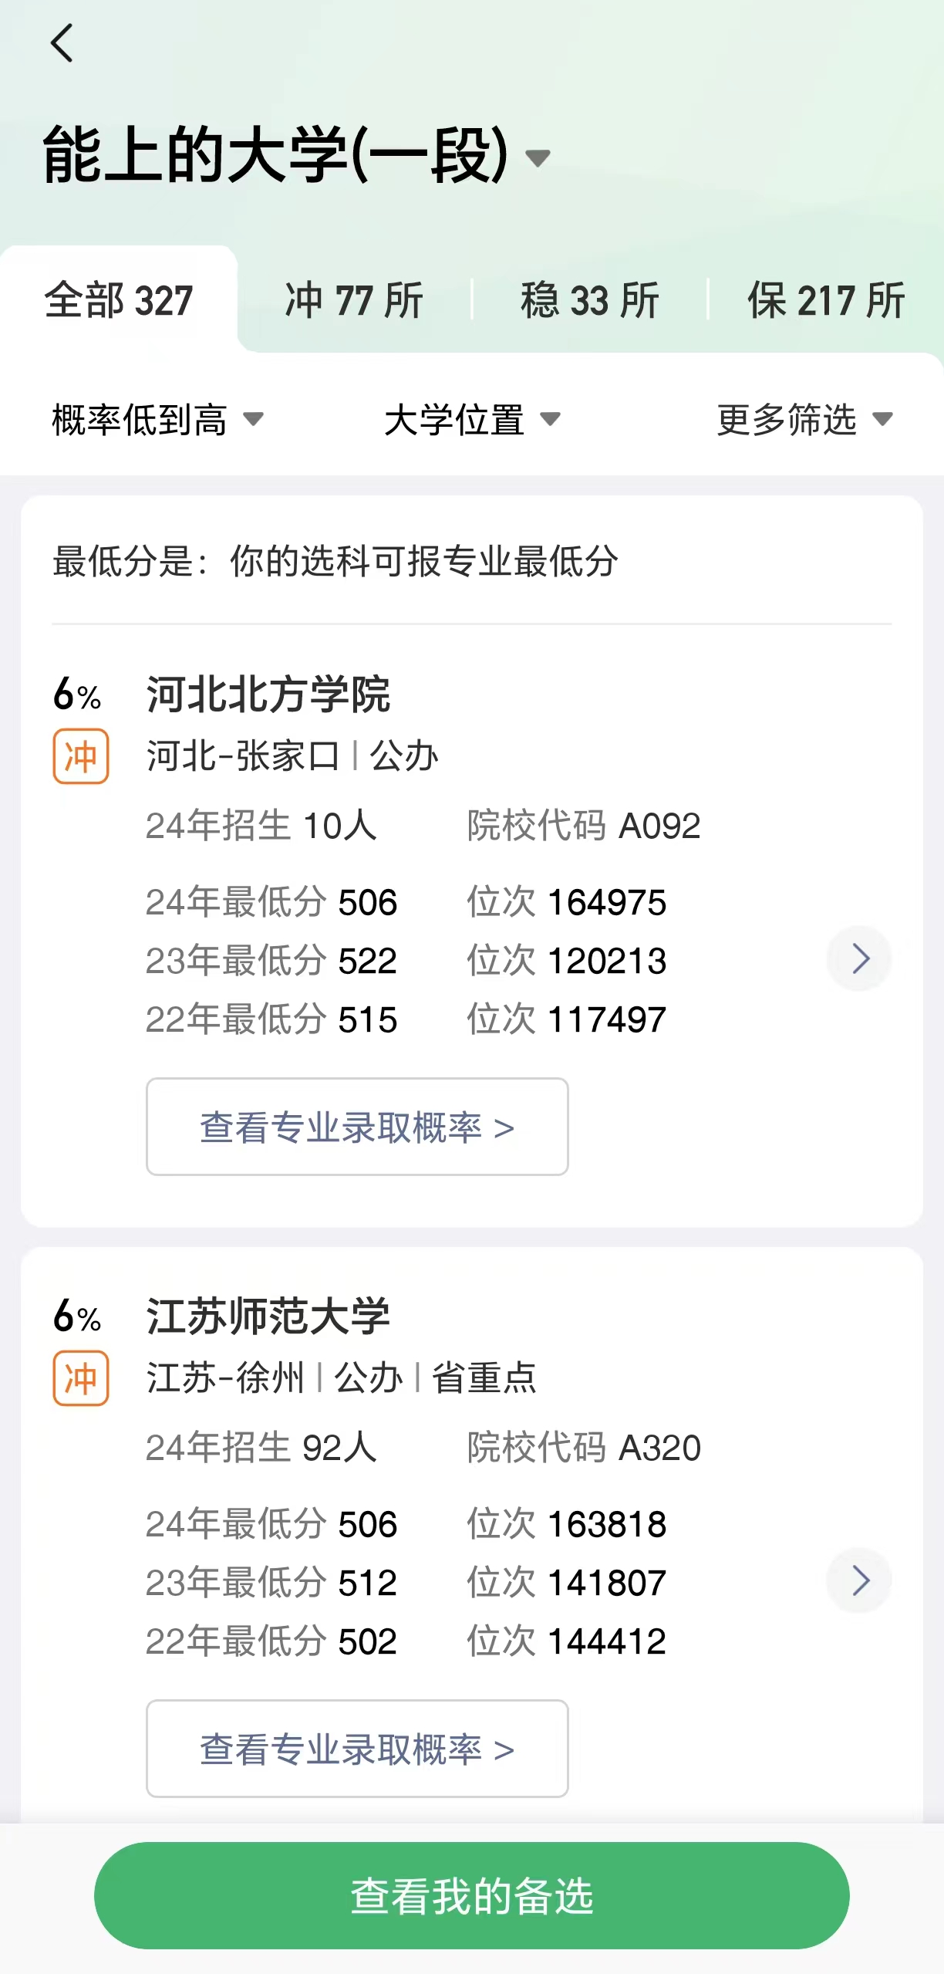
Task: Click 查看专业录取概率 under 河北北方学院
Action: pos(357,1127)
